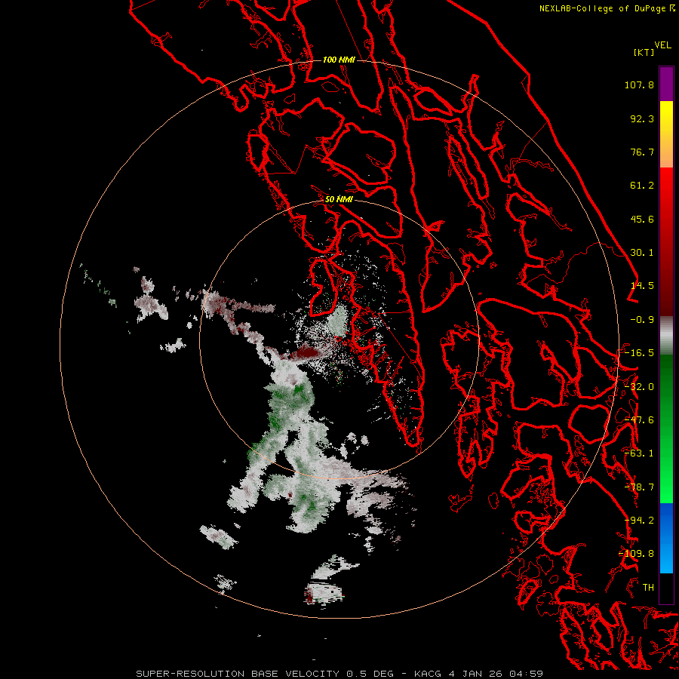Click the 45.6 velocity scale value
Viewport: 679px width, 679px height.
tap(642, 219)
